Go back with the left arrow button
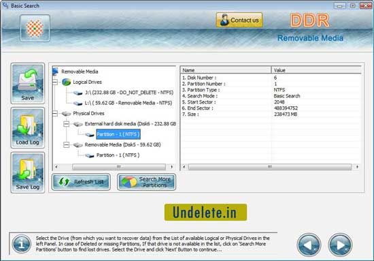374x261 pixels. (309, 245)
